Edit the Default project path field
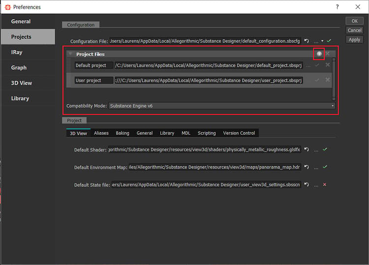The image size is (369, 265). point(209,65)
